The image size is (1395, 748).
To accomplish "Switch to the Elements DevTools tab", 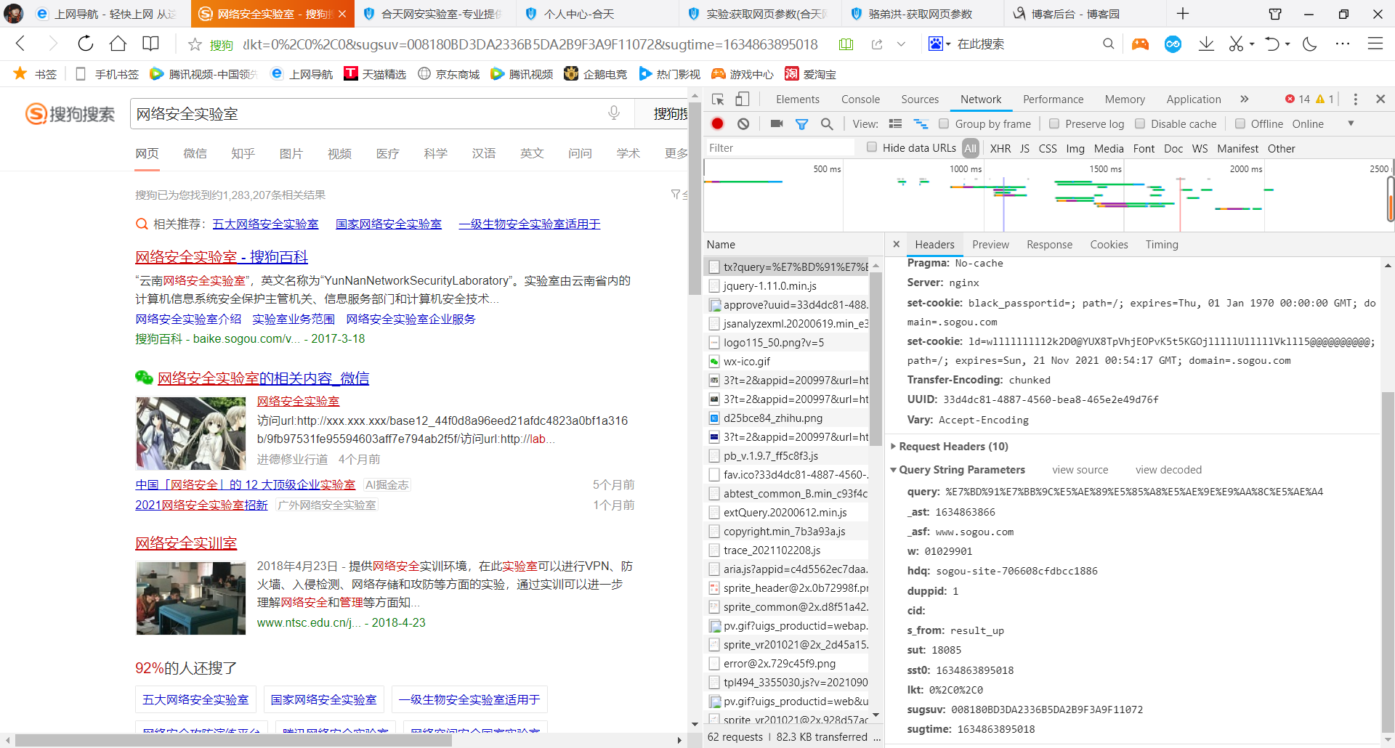I will (x=797, y=99).
